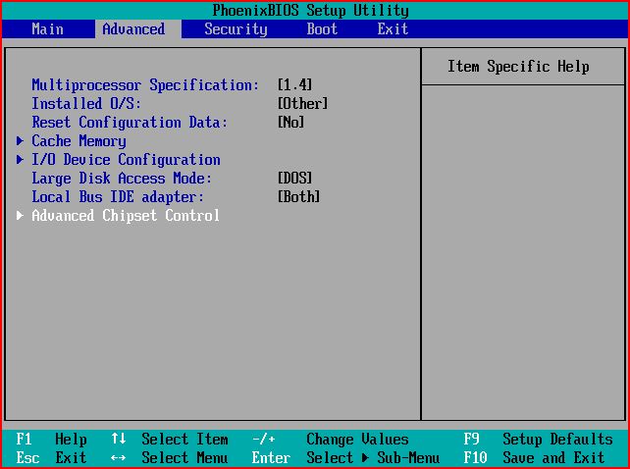This screenshot has height=469, width=630.
Task: Open I/O Device Configuration submenu
Action: 126,160
